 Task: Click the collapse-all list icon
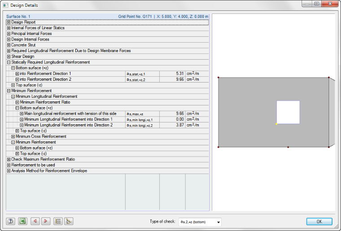pyautogui.click(x=58, y=221)
